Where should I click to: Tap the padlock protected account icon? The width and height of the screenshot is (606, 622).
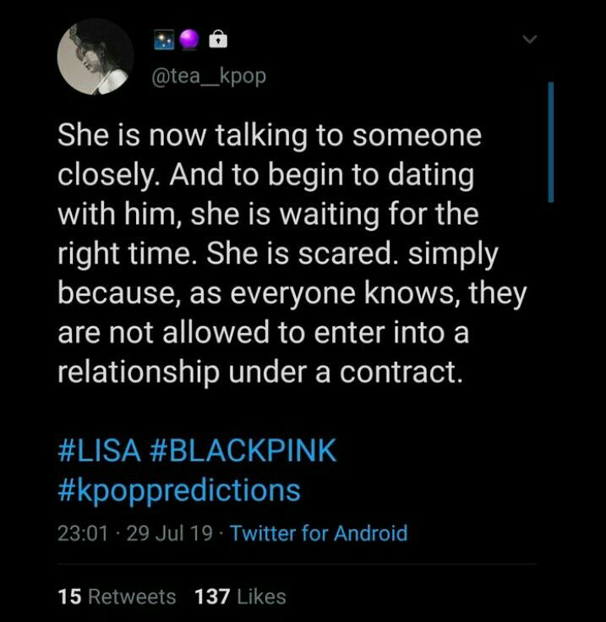(x=218, y=39)
